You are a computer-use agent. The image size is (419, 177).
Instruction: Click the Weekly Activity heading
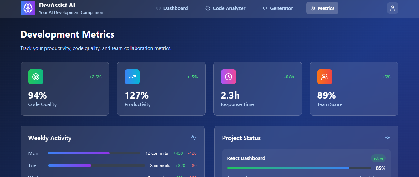click(50, 138)
